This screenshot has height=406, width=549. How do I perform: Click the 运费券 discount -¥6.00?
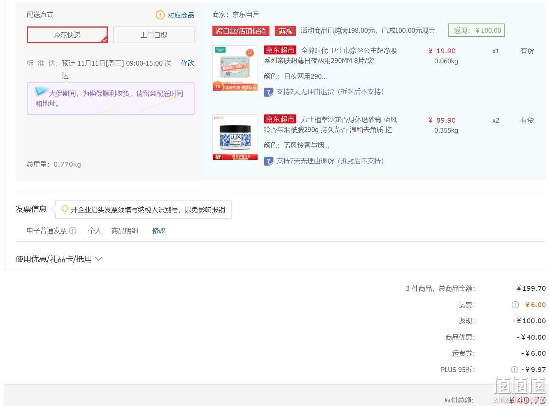click(533, 353)
